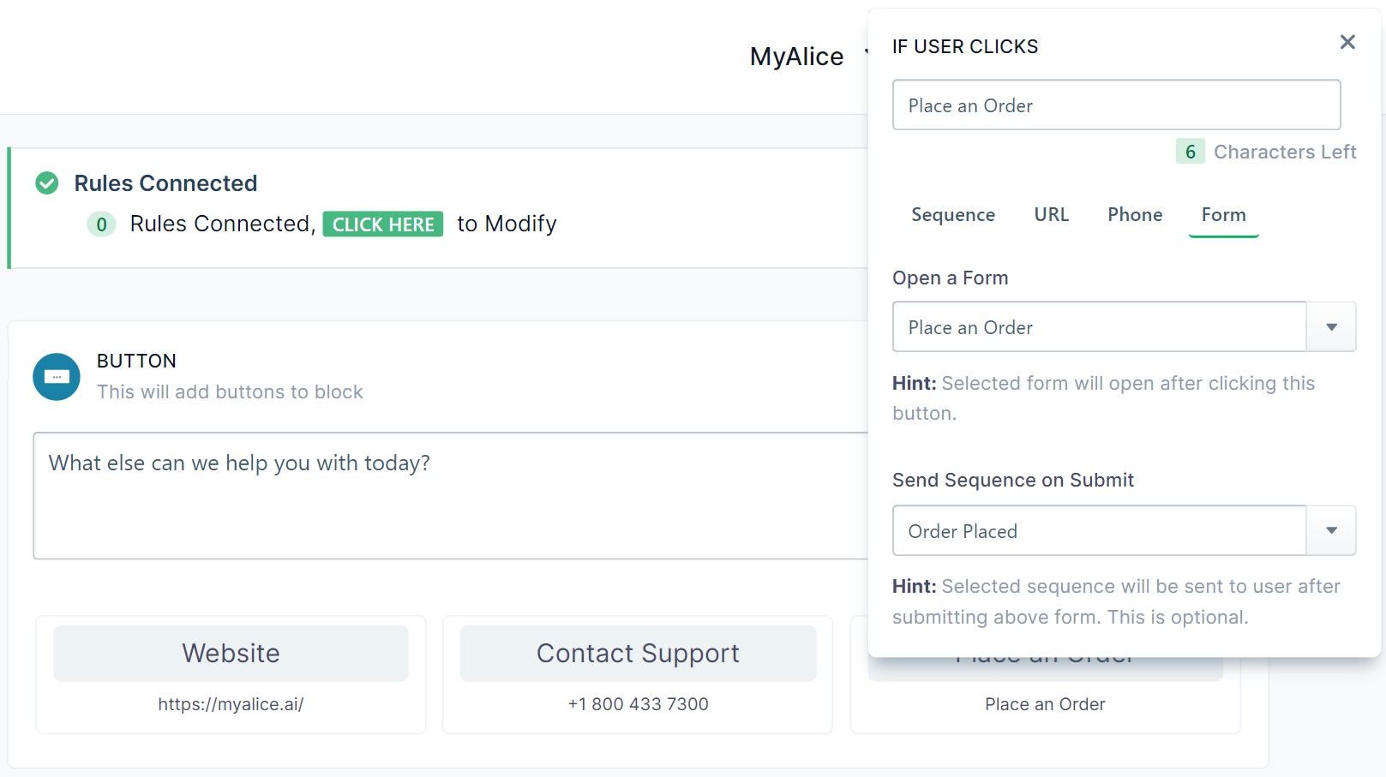The height and width of the screenshot is (777, 1386).
Task: Click the blue BUTTON block icon
Action: (57, 377)
